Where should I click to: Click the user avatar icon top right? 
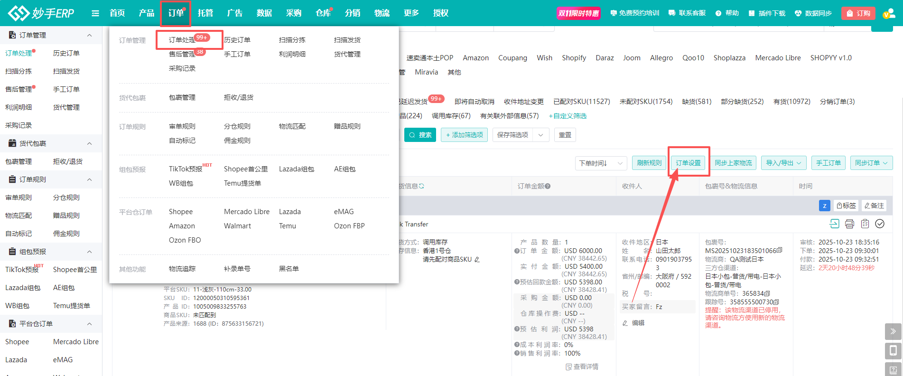point(888,13)
